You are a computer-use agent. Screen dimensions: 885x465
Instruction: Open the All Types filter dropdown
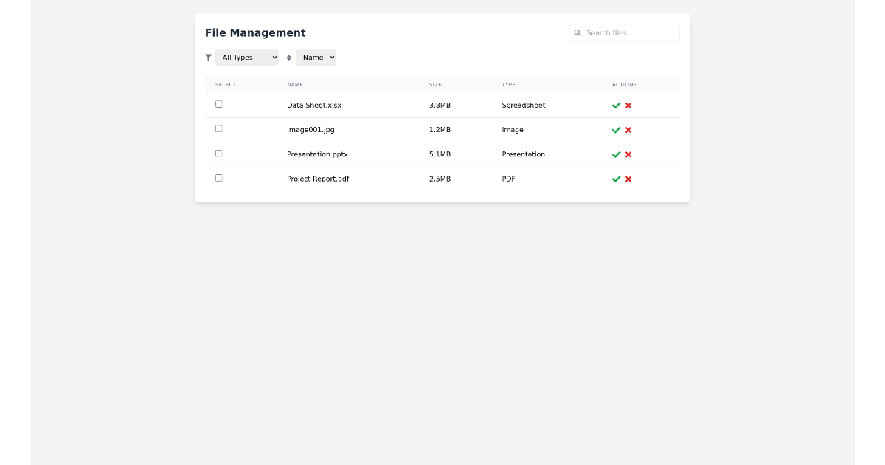point(246,57)
